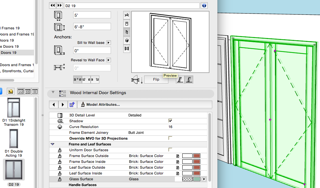Viewport: 320px width, 188px height.
Task: Select the preview picture film icon
Action: (x=127, y=49)
